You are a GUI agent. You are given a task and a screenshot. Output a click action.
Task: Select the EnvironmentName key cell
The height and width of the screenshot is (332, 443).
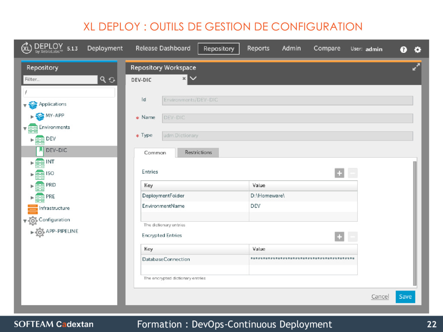[x=195, y=206]
